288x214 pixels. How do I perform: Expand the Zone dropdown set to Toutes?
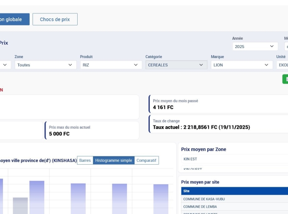[45, 65]
